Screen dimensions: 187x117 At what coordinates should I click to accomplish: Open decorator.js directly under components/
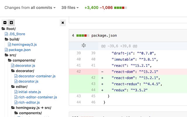click(25, 66)
